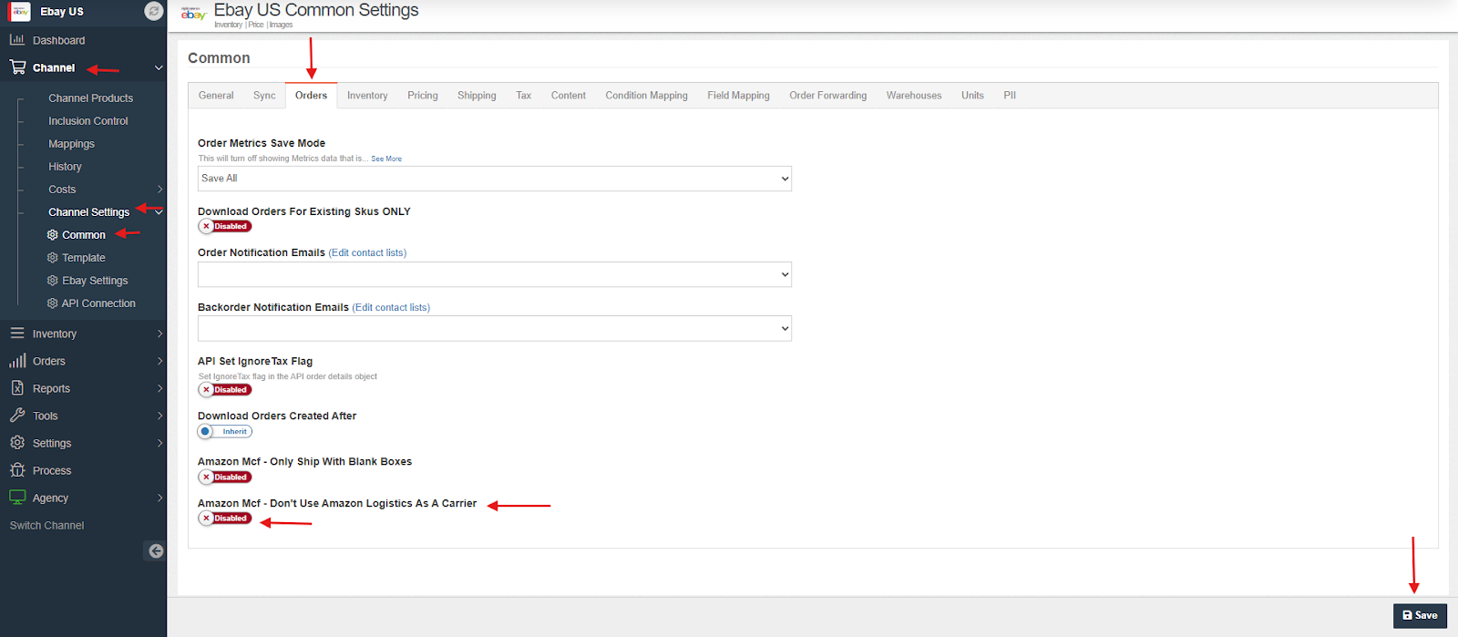Enable Don't Use Amazon Logistics As A Carrier

point(225,518)
